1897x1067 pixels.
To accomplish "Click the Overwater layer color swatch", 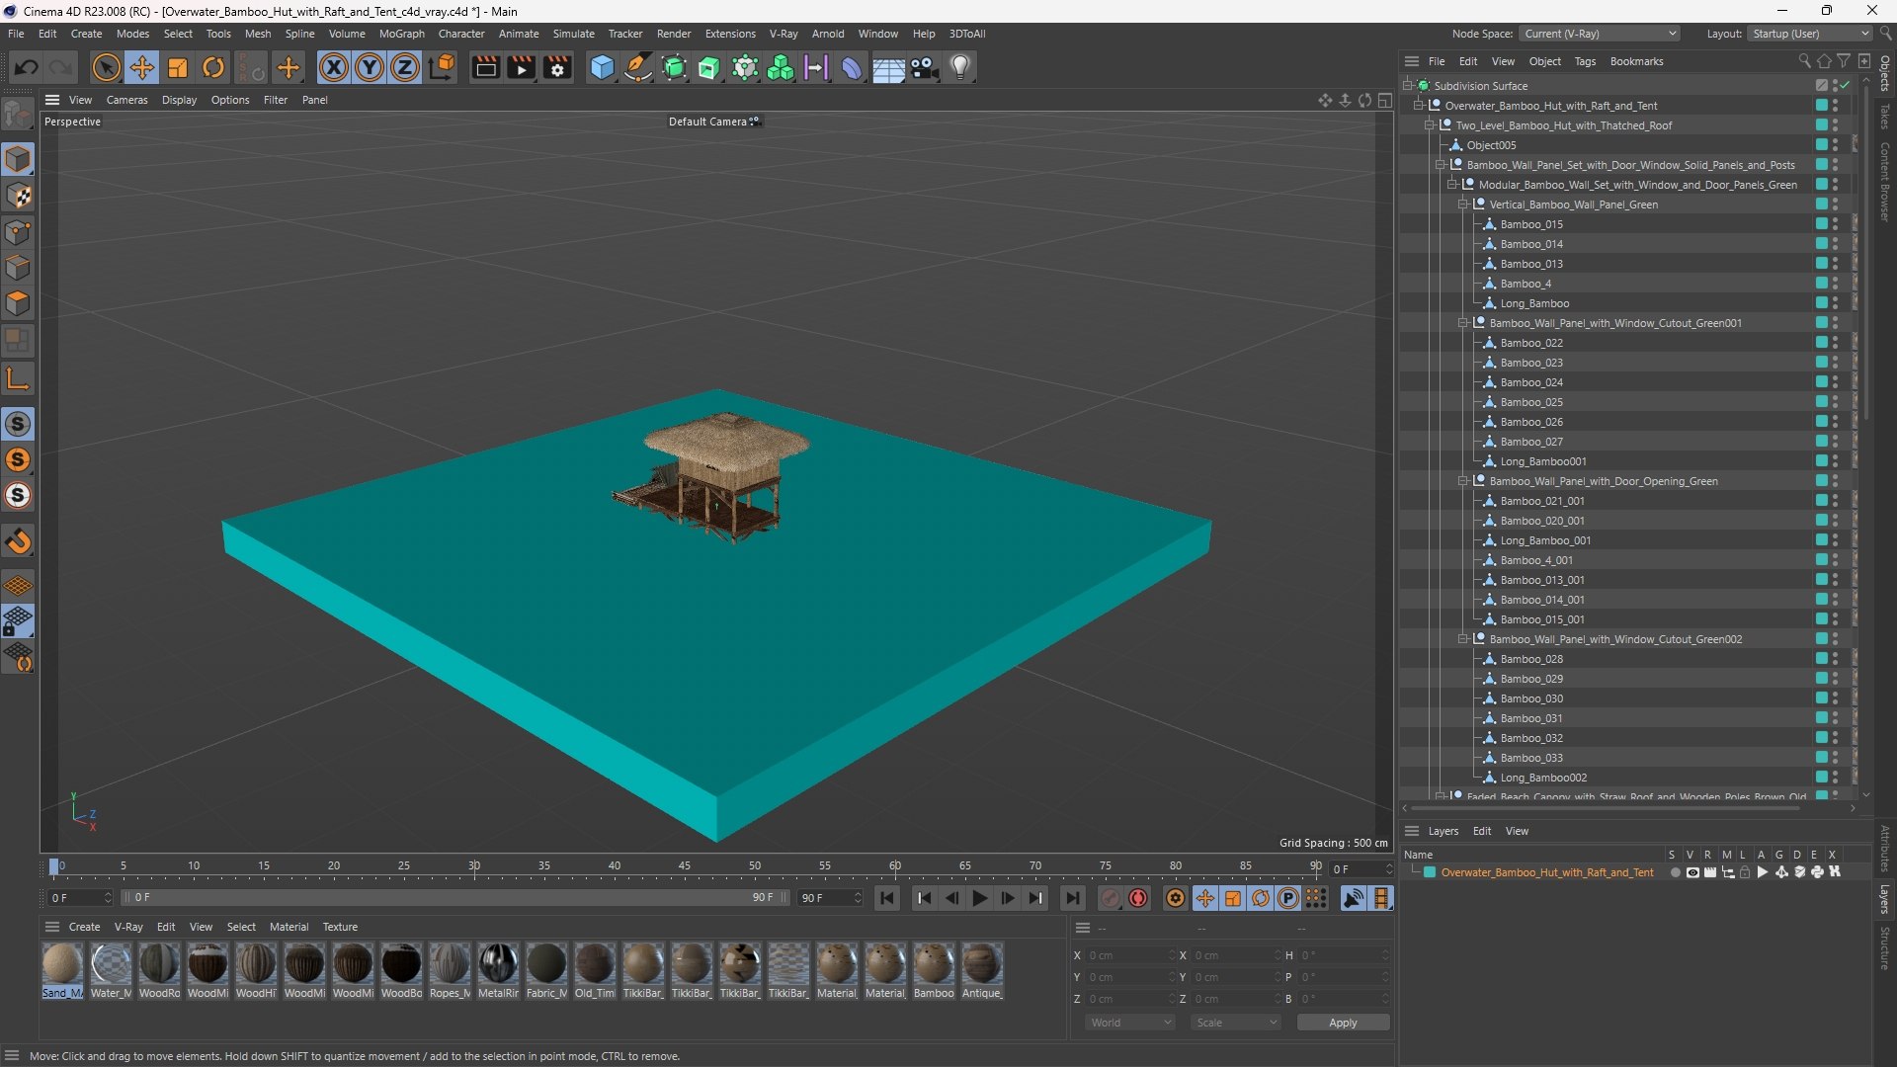I will tap(1429, 872).
